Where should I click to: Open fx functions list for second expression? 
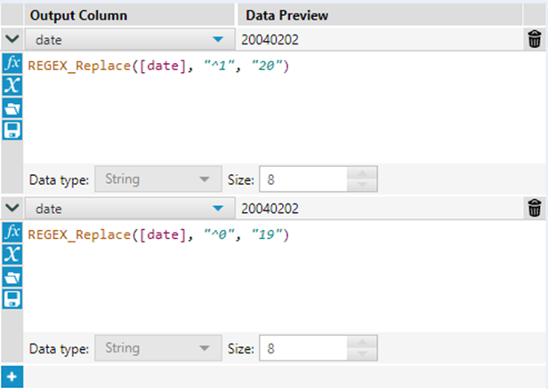[12, 233]
